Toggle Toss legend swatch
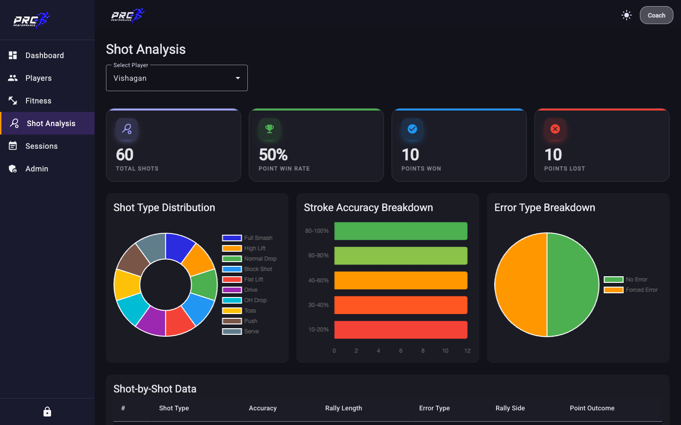This screenshot has height=425, width=681. tap(232, 311)
